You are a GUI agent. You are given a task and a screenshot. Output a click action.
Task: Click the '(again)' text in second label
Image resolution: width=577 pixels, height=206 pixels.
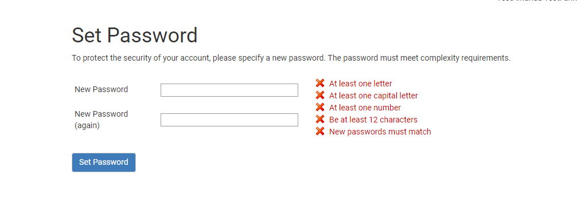coord(87,125)
